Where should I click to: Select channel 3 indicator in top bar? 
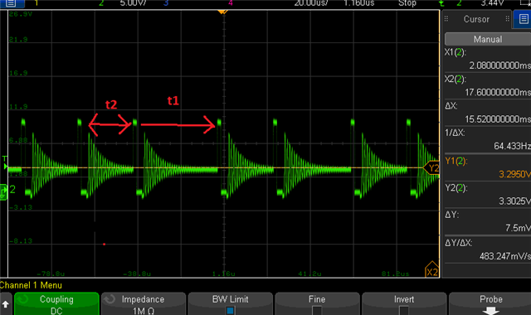click(x=166, y=3)
